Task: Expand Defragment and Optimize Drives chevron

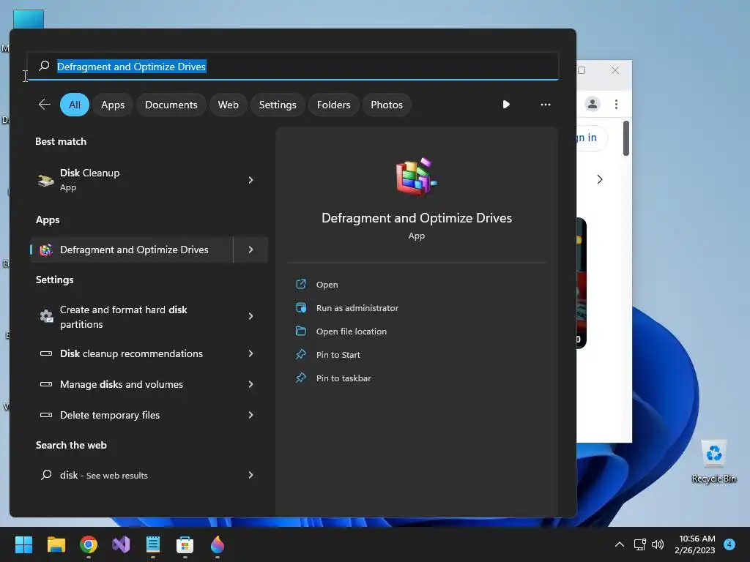Action: pos(250,250)
